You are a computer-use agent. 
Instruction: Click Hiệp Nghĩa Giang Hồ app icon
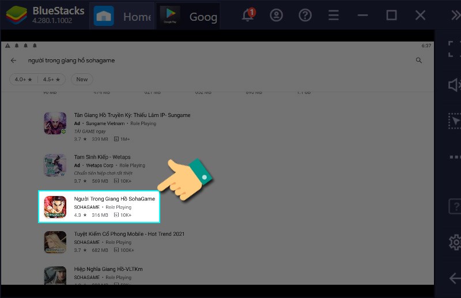click(x=55, y=276)
